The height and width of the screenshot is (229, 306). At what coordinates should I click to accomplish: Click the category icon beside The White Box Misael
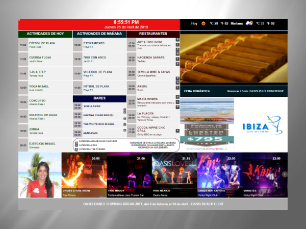(125, 124)
